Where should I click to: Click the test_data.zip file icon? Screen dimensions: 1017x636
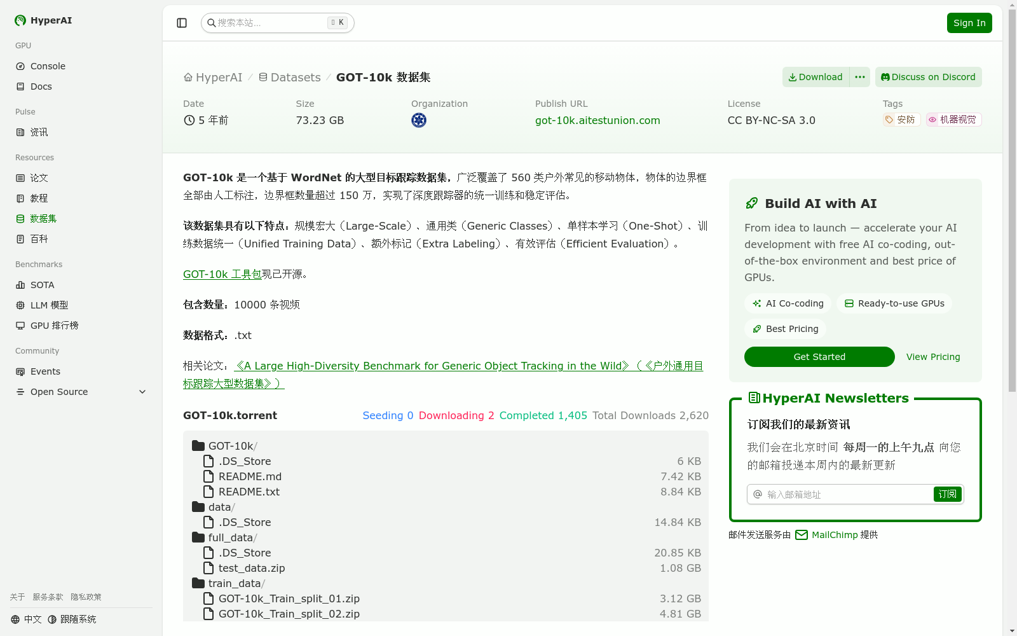(x=208, y=568)
